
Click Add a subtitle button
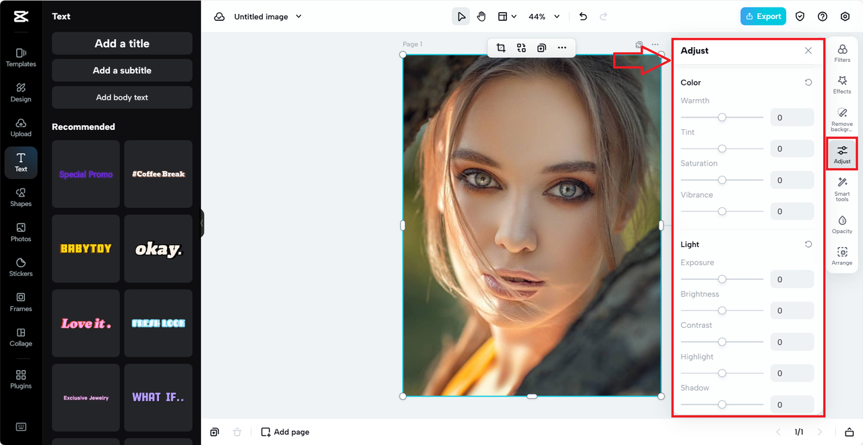click(x=122, y=70)
